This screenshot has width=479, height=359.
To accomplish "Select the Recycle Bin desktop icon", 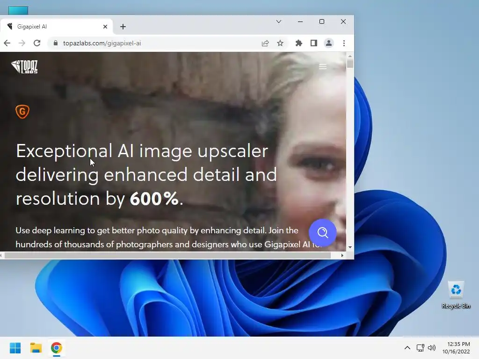I will [456, 295].
